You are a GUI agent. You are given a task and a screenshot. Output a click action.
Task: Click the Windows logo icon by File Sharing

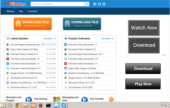tap(56, 99)
